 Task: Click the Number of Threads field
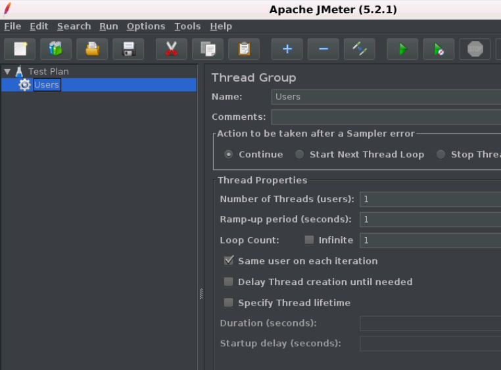tap(430, 199)
